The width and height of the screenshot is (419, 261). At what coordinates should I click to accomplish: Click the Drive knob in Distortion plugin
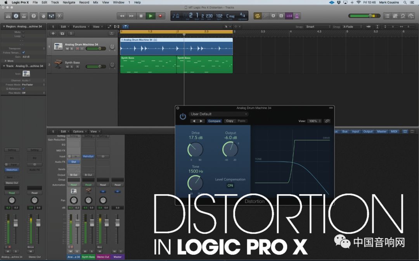click(x=195, y=150)
